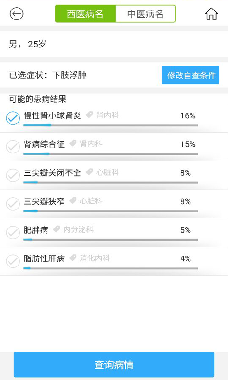Viewport: 228px width, 380px height.
Task: Select the 西医病名 tab
Action: tap(85, 14)
